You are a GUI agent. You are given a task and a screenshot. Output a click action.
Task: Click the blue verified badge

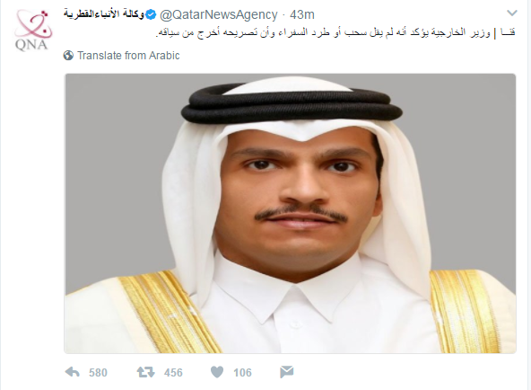coord(151,15)
